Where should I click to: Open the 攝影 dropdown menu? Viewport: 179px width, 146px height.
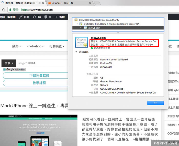tap(17, 46)
